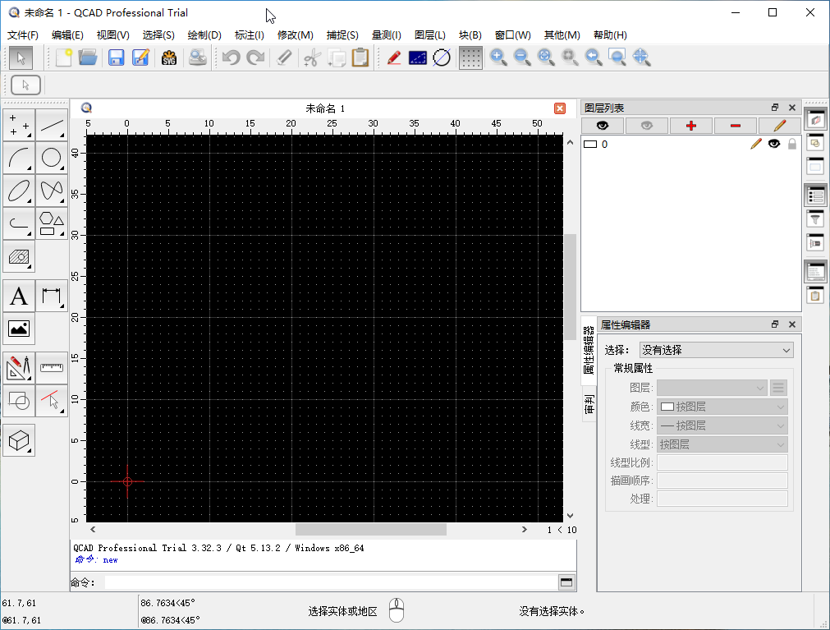This screenshot has height=630, width=830.
Task: Open the 线宽 lineweight dropdown
Action: (x=722, y=425)
